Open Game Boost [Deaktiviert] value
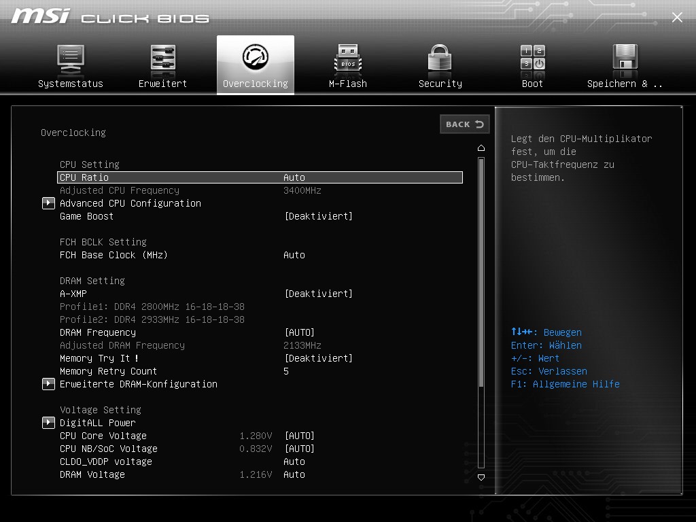This screenshot has width=696, height=522. point(318,216)
